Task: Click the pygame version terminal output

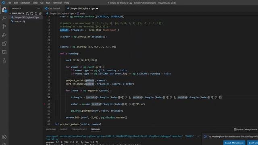Action: [x=72, y=142]
